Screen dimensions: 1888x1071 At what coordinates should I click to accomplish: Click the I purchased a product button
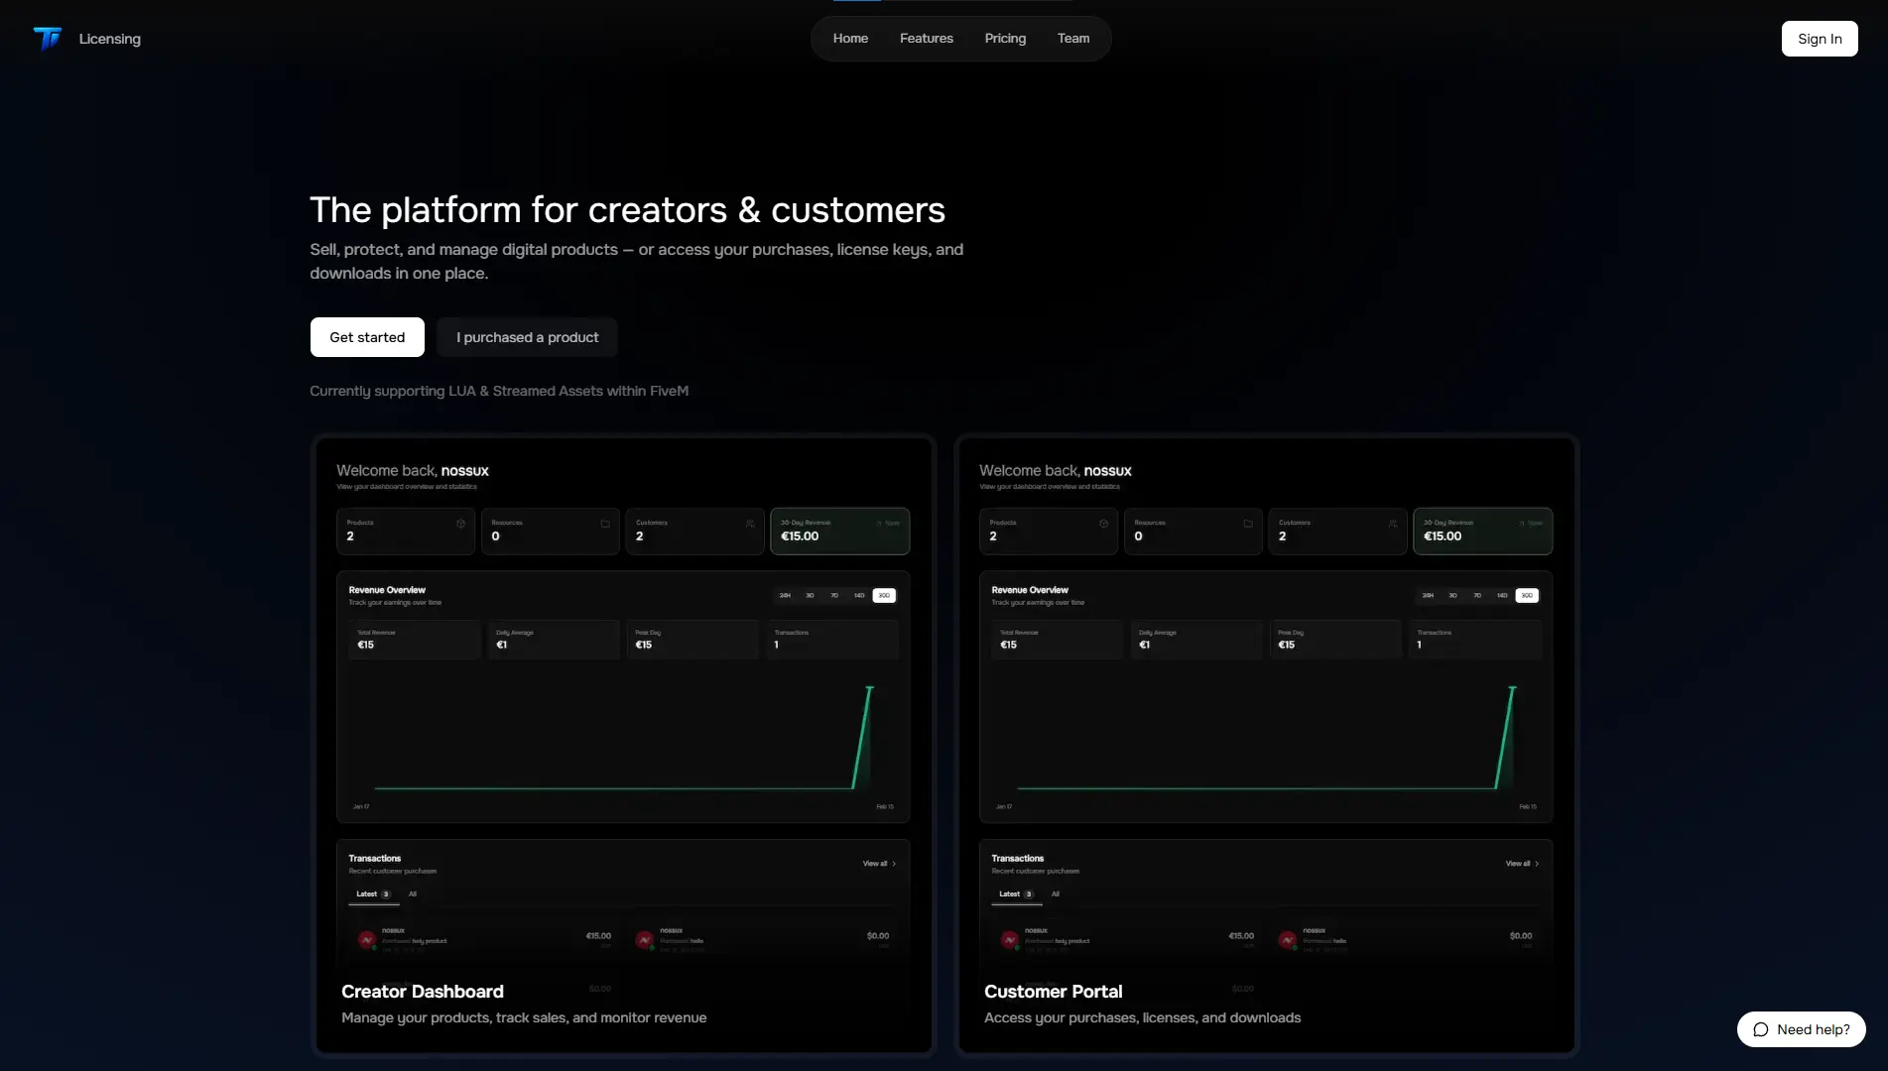pos(527,337)
